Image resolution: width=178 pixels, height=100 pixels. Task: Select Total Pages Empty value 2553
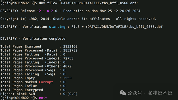[67, 78]
